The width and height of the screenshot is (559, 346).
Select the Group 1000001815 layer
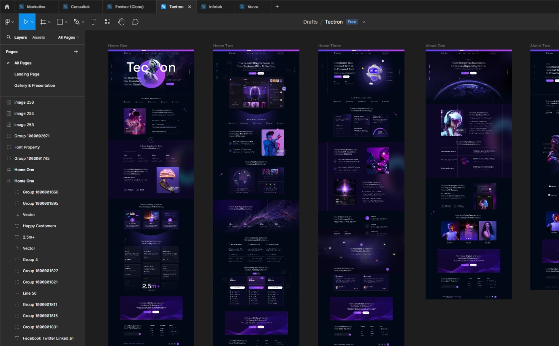click(42, 316)
